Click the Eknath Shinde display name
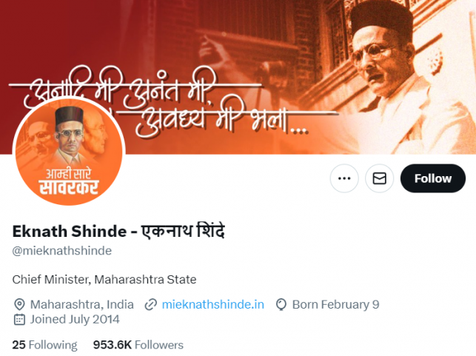This screenshot has width=476, height=356. tap(118, 231)
